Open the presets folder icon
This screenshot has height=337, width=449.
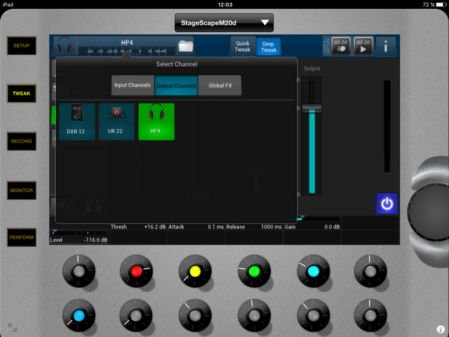click(x=185, y=46)
